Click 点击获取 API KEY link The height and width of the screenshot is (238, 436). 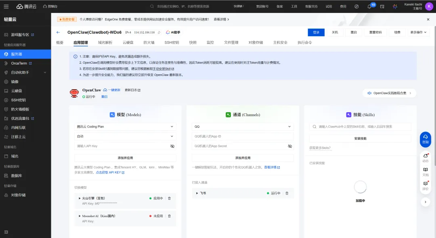pos(110,173)
